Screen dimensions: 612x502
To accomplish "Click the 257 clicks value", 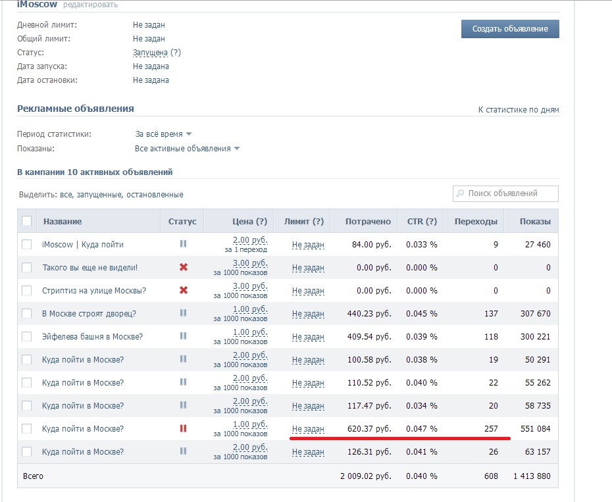I will tap(491, 428).
